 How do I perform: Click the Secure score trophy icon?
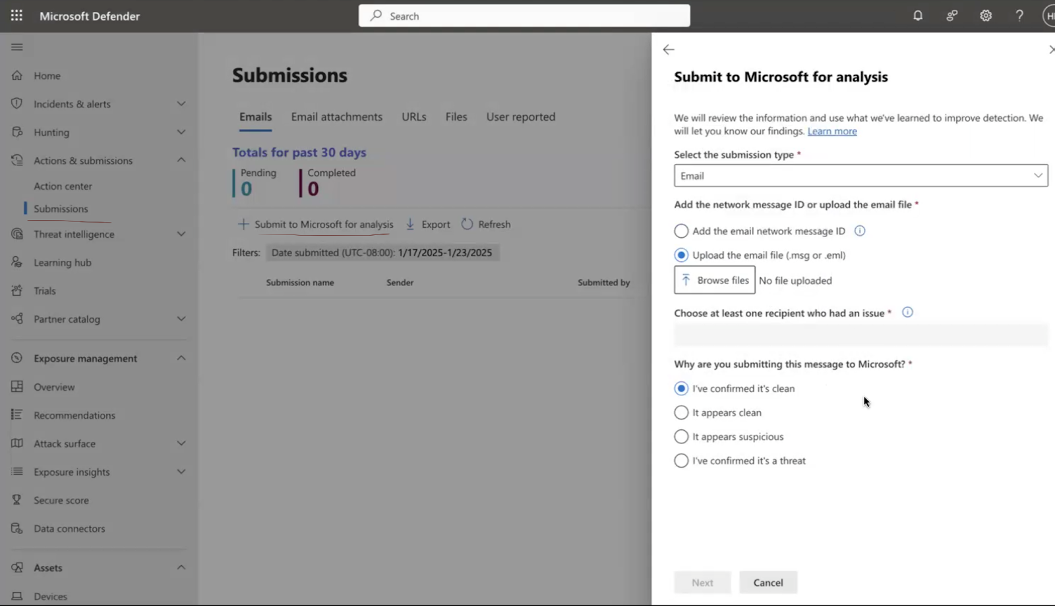click(17, 500)
